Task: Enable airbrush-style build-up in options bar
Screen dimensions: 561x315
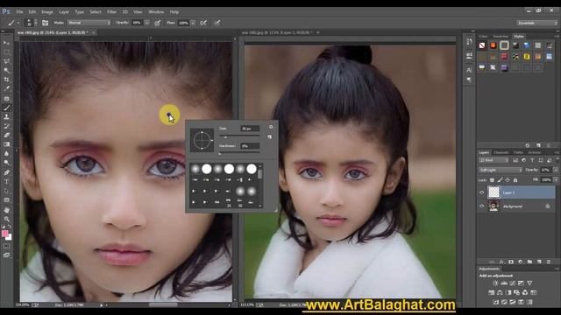Action: (x=203, y=23)
